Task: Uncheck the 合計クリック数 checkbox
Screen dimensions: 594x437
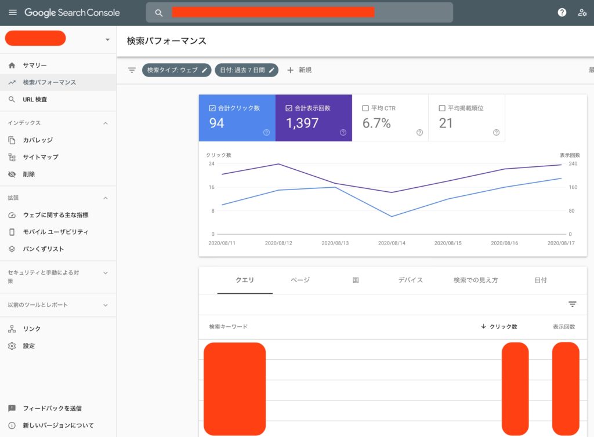Action: (x=212, y=108)
